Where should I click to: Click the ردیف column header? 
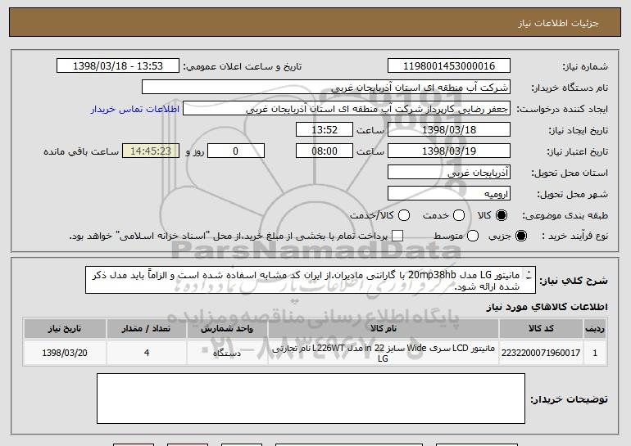click(x=595, y=329)
